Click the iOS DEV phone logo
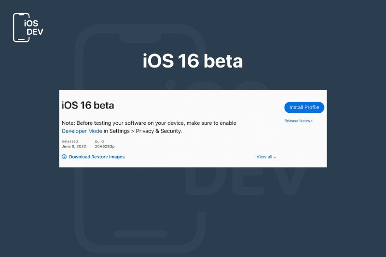 pos(28,27)
